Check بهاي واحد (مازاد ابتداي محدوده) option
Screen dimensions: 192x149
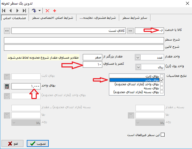point(162,84)
